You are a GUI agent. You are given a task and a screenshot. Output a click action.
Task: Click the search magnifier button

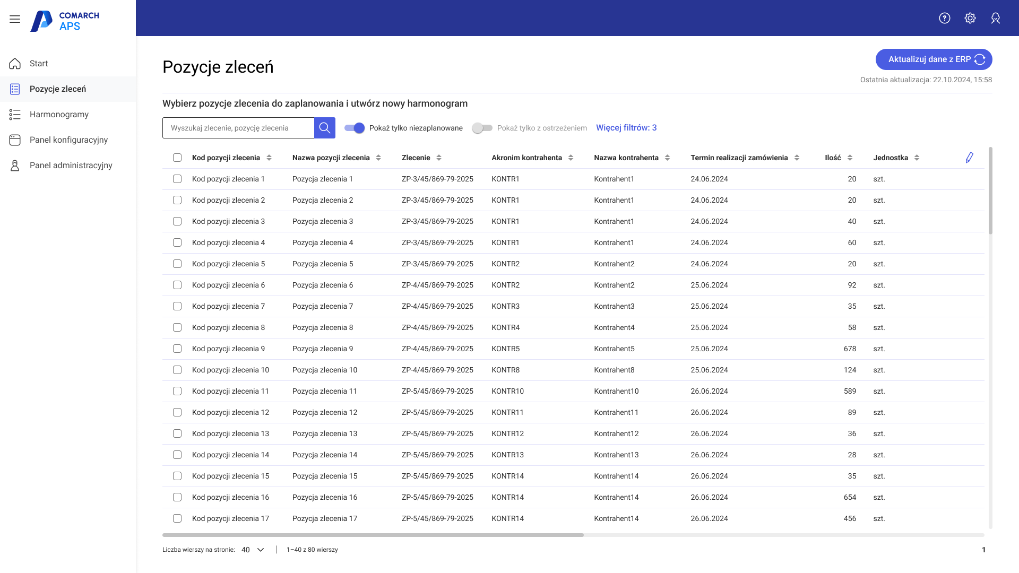pos(324,128)
